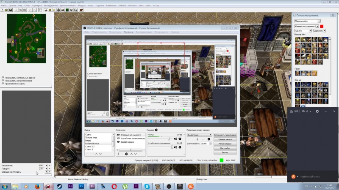Viewport: 339px width, 190px height.
Task: Add a new source with plus icon
Action: [118, 154]
